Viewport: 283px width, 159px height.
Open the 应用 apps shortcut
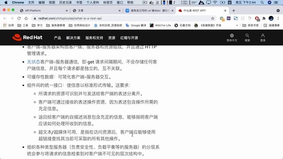point(8,25)
